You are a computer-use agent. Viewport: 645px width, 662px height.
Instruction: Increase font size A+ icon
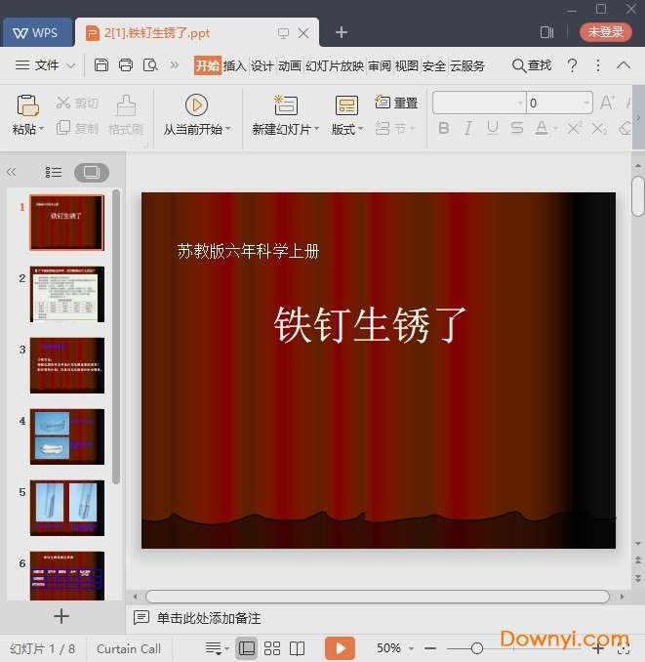607,103
